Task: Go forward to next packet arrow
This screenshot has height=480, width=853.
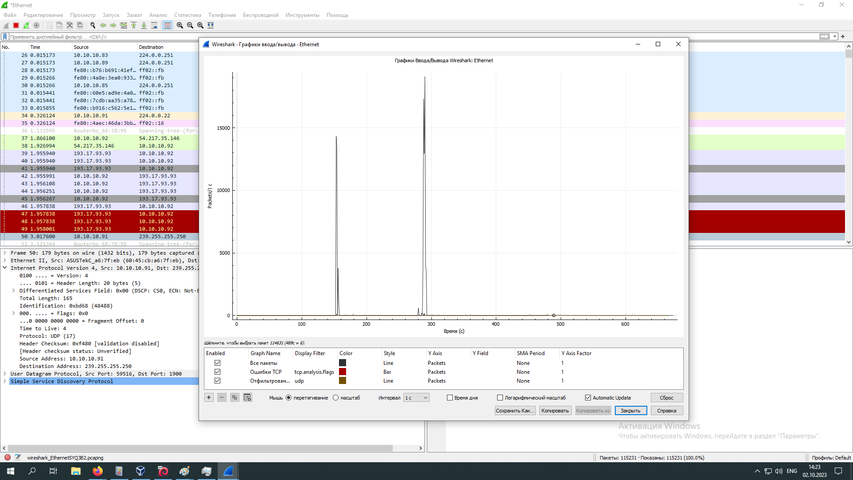Action: click(113, 25)
